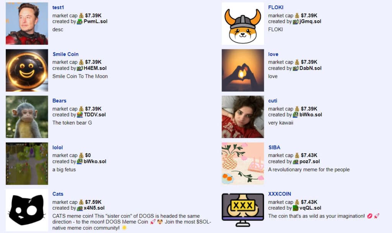
Task: Visit the TDDV.sol creator profile
Action: (95, 115)
